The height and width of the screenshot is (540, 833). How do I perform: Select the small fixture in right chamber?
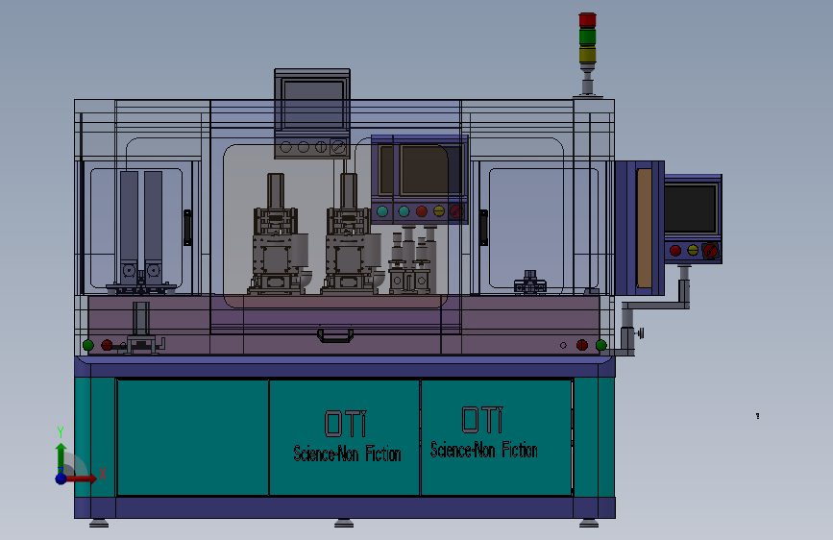tap(530, 282)
